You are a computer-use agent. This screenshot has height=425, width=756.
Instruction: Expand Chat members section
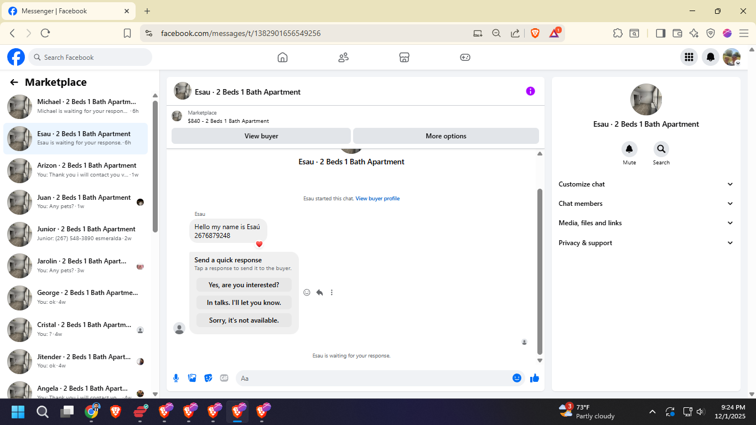pos(646,204)
